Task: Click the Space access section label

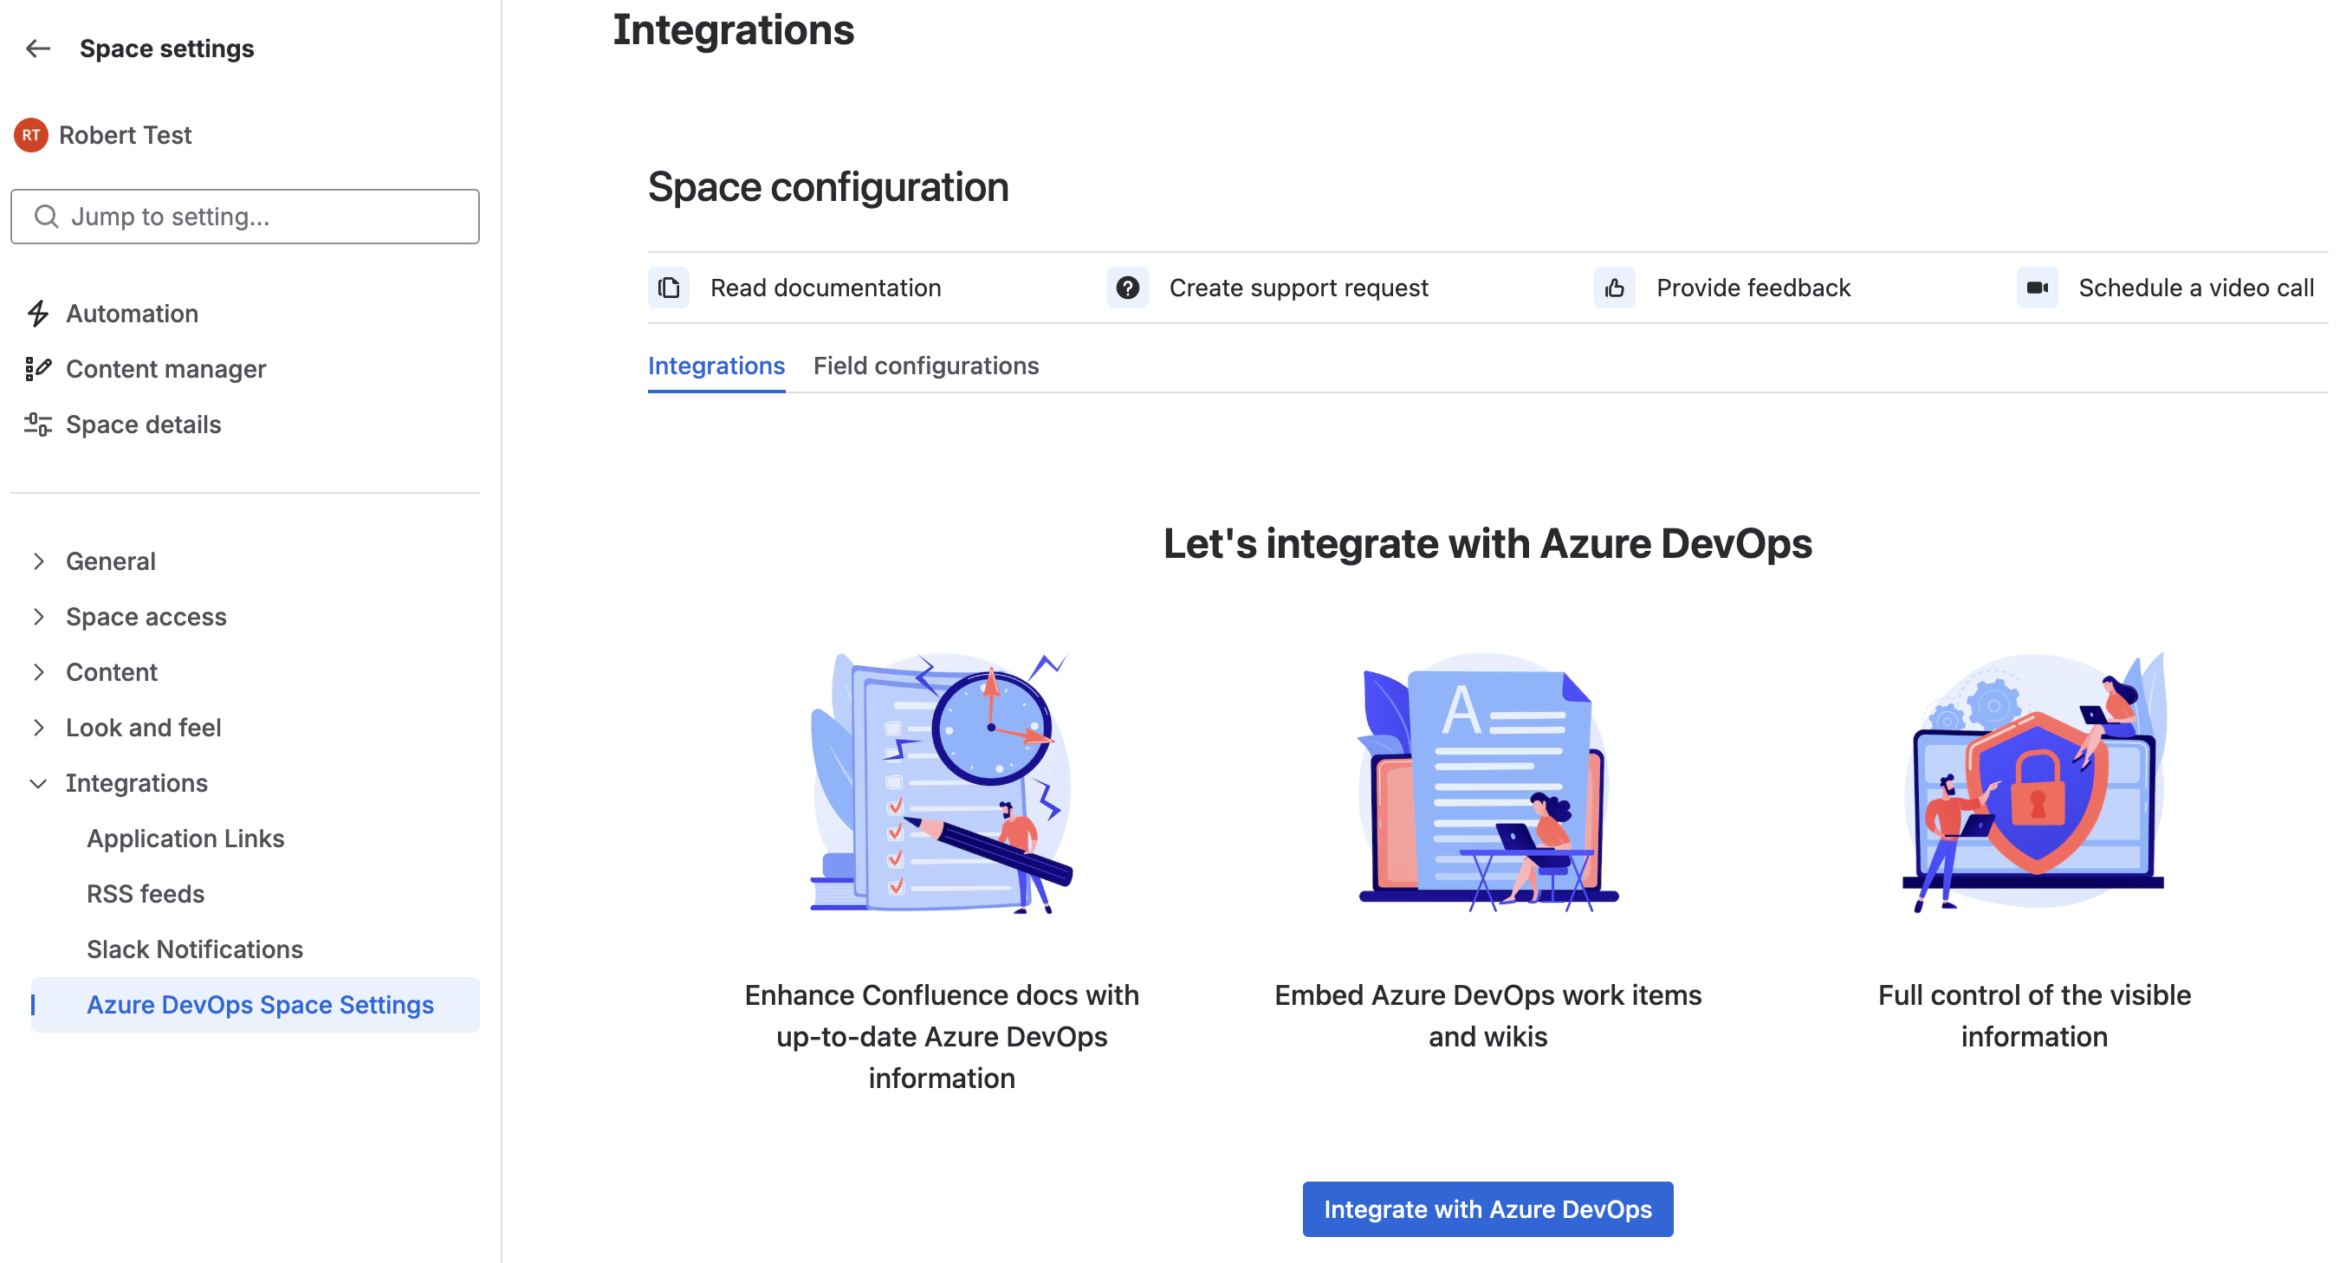Action: pos(146,617)
